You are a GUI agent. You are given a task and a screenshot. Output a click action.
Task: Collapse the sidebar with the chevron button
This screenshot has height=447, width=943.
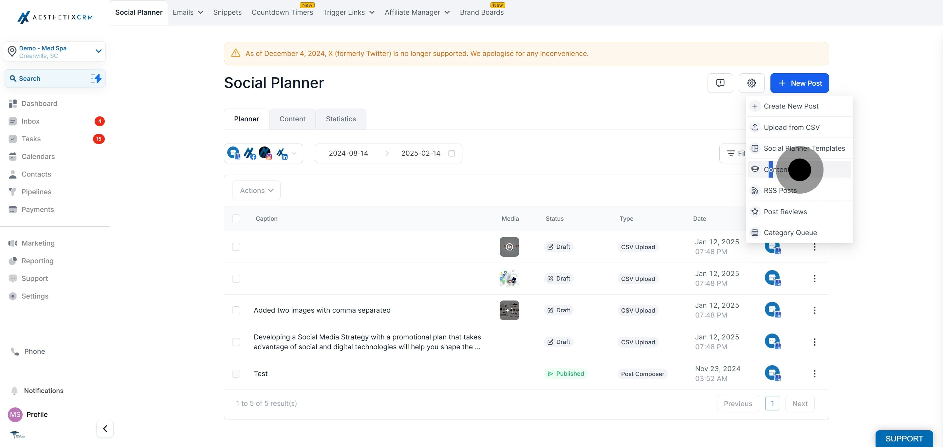[105, 428]
